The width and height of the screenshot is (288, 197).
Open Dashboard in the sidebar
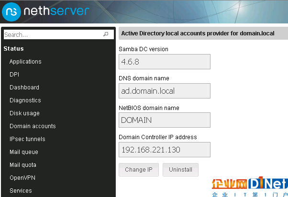pos(24,88)
